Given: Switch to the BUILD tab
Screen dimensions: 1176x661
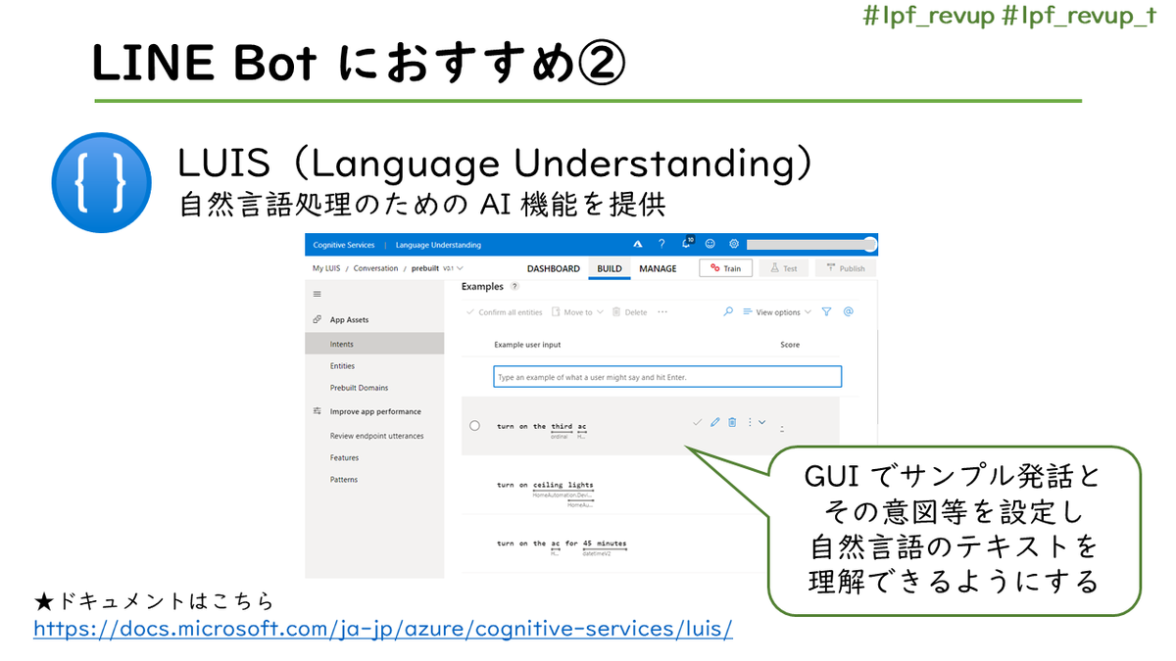Looking at the screenshot, I should (x=610, y=268).
